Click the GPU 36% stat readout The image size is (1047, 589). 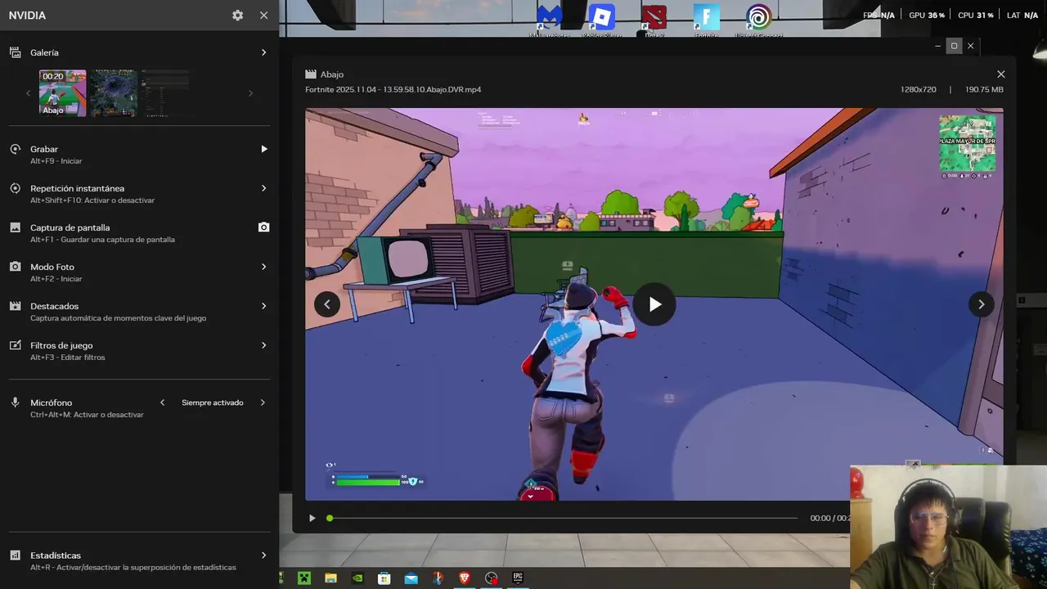927,16
